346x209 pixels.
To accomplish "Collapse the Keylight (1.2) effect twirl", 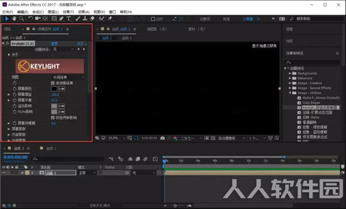I will 3,43.
